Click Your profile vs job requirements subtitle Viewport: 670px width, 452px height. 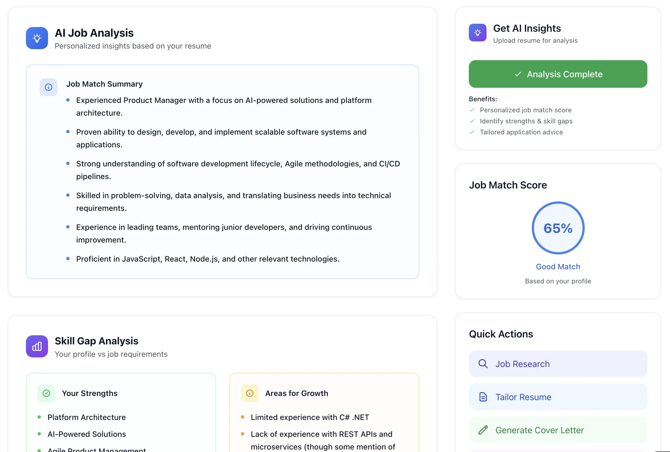[111, 354]
